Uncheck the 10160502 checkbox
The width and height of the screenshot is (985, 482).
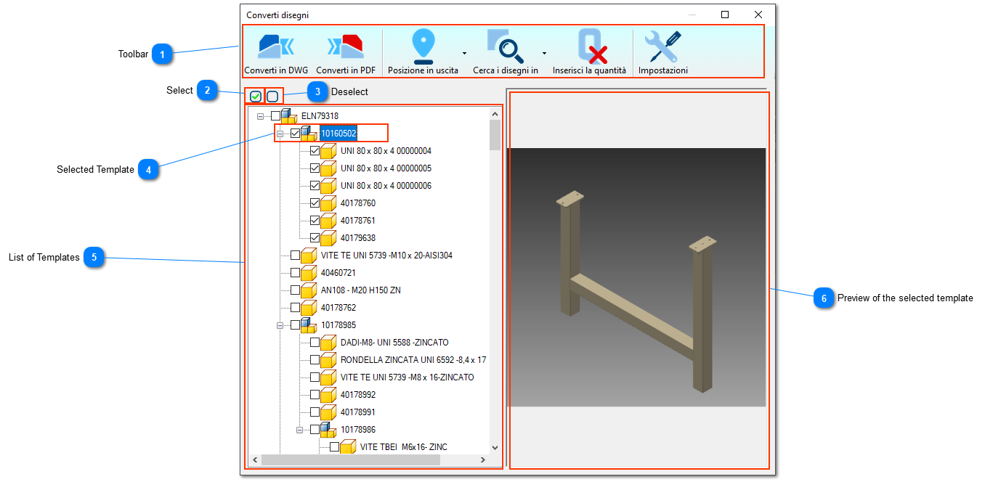[295, 134]
